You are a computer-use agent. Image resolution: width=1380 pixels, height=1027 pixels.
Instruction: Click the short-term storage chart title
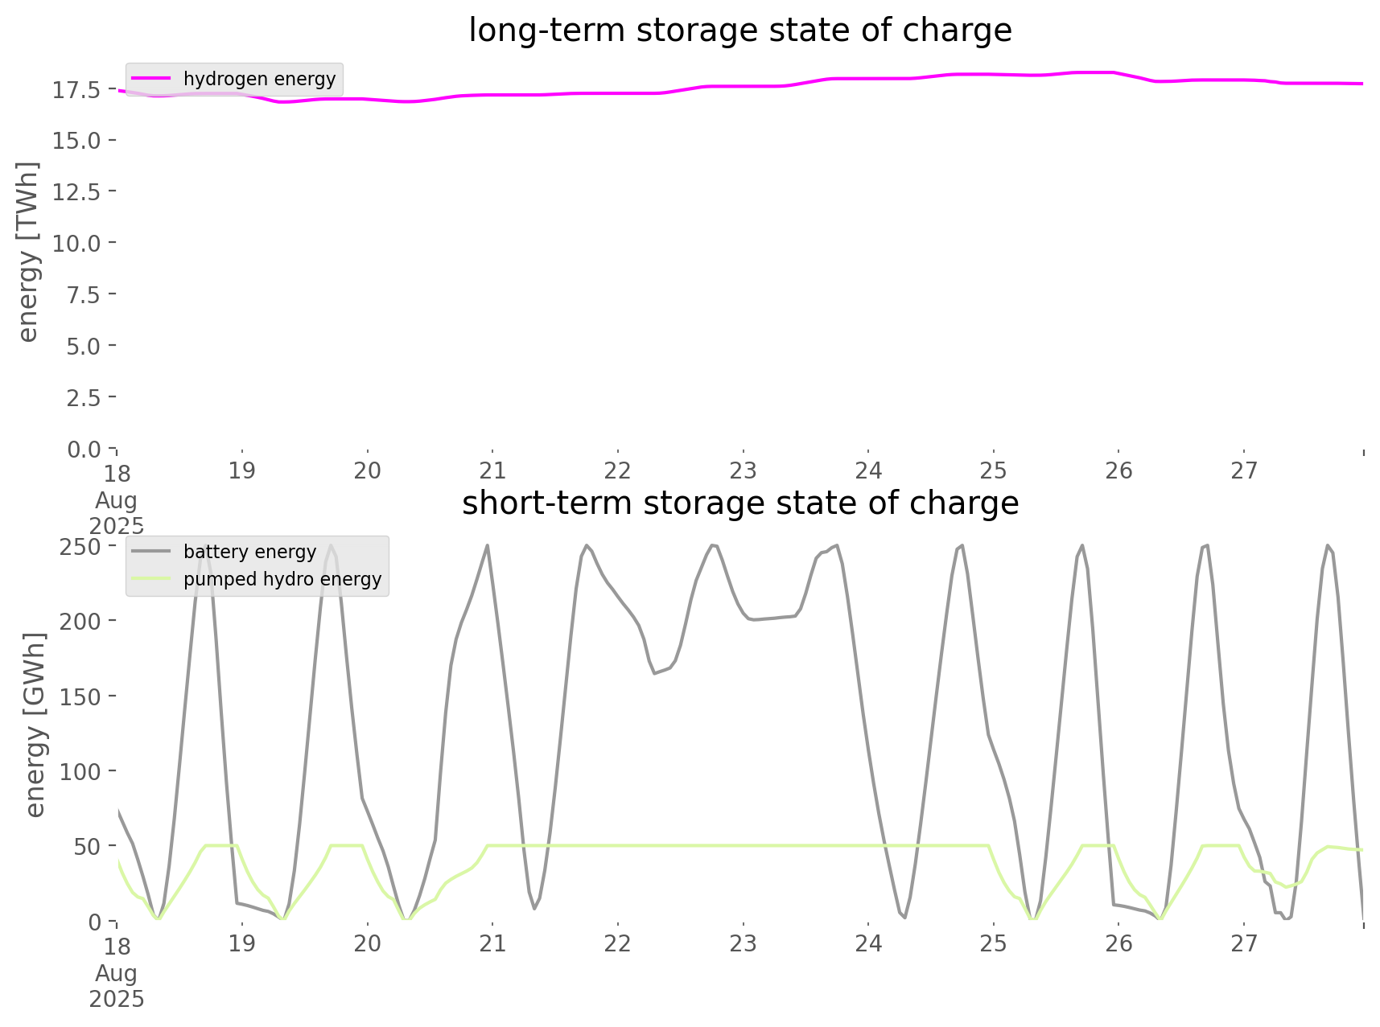pos(739,503)
